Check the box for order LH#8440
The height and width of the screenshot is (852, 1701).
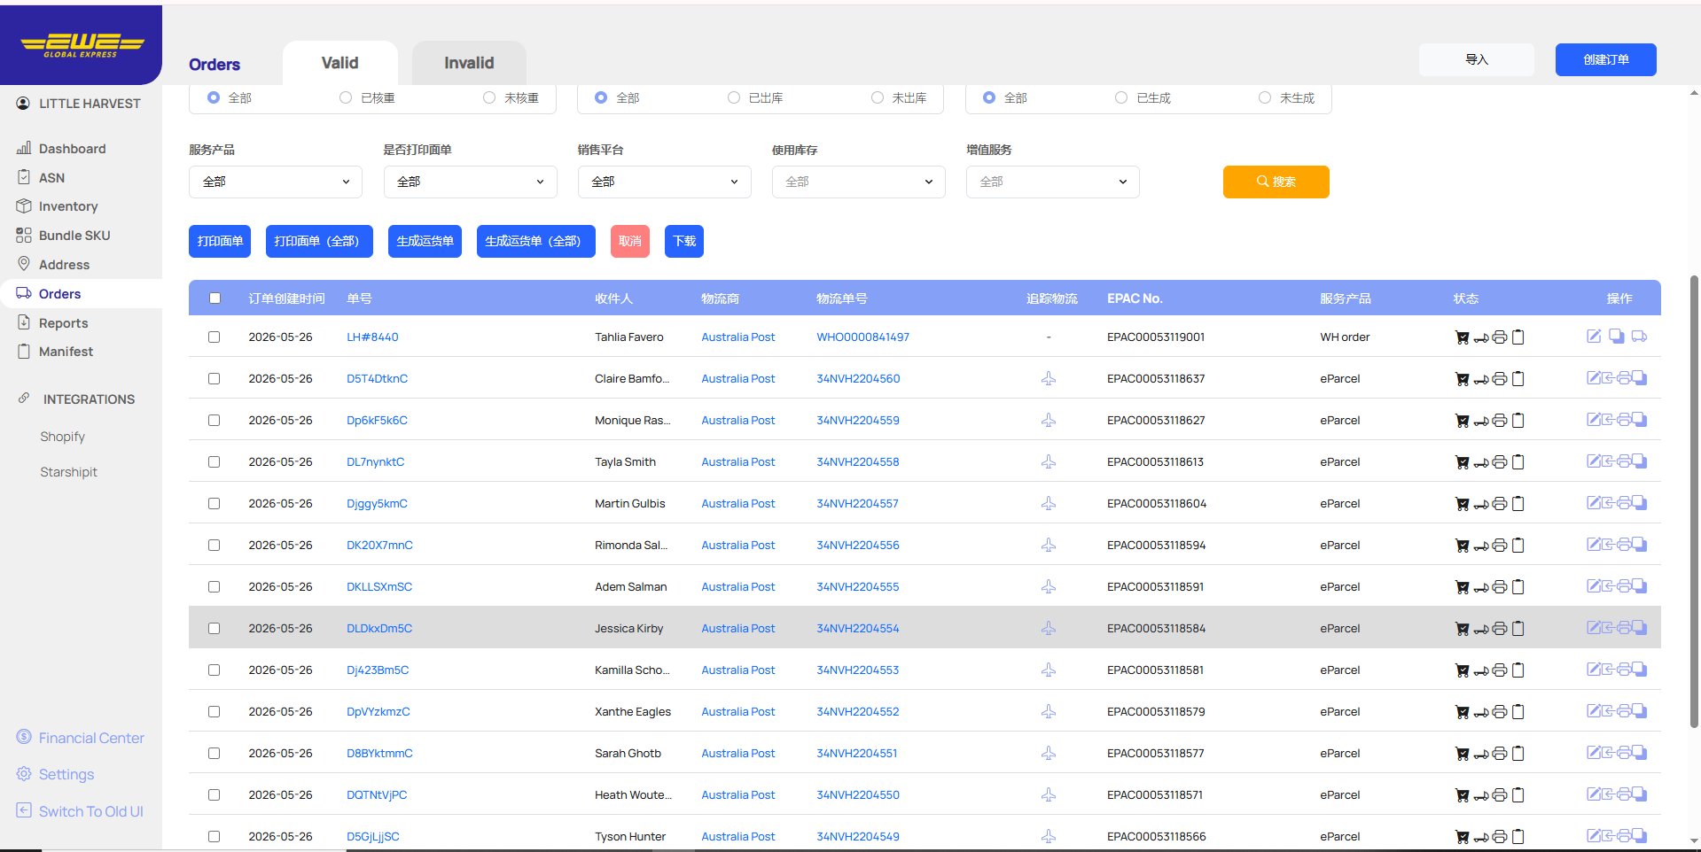214,337
